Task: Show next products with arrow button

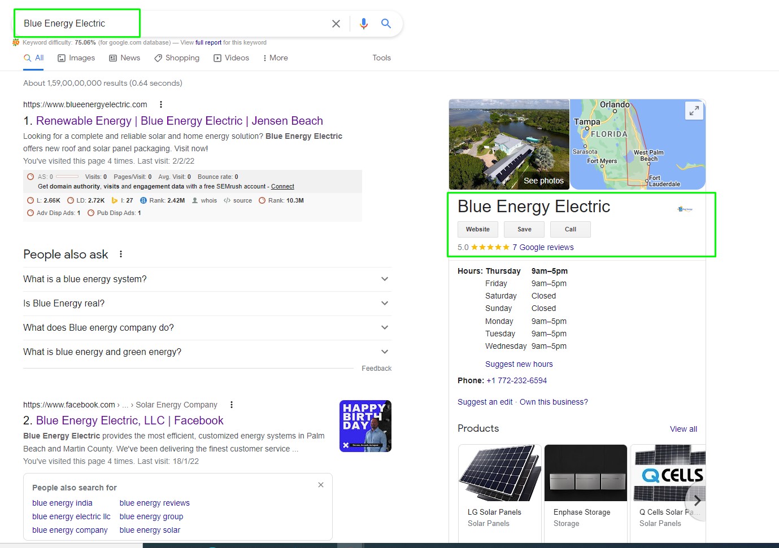Action: coord(697,500)
